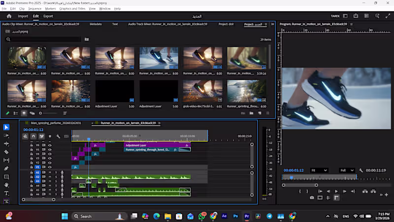Viewport: 394px width, 222px height.
Task: Select the Selection (arrow) tool
Action: tap(6, 127)
